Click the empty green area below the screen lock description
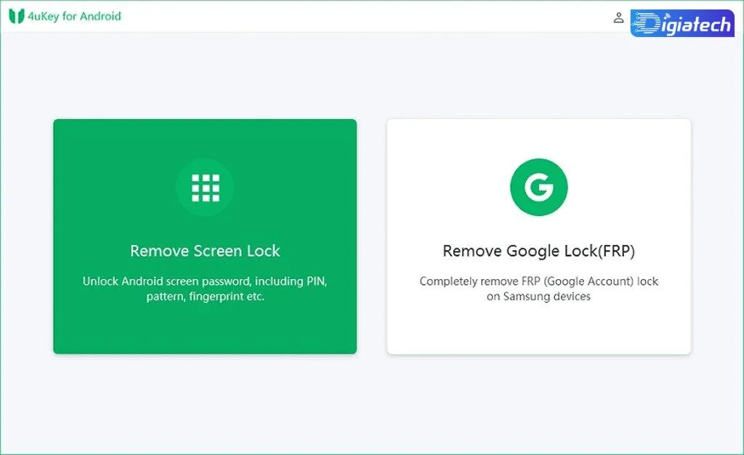Image resolution: width=744 pixels, height=455 pixels. [x=205, y=329]
